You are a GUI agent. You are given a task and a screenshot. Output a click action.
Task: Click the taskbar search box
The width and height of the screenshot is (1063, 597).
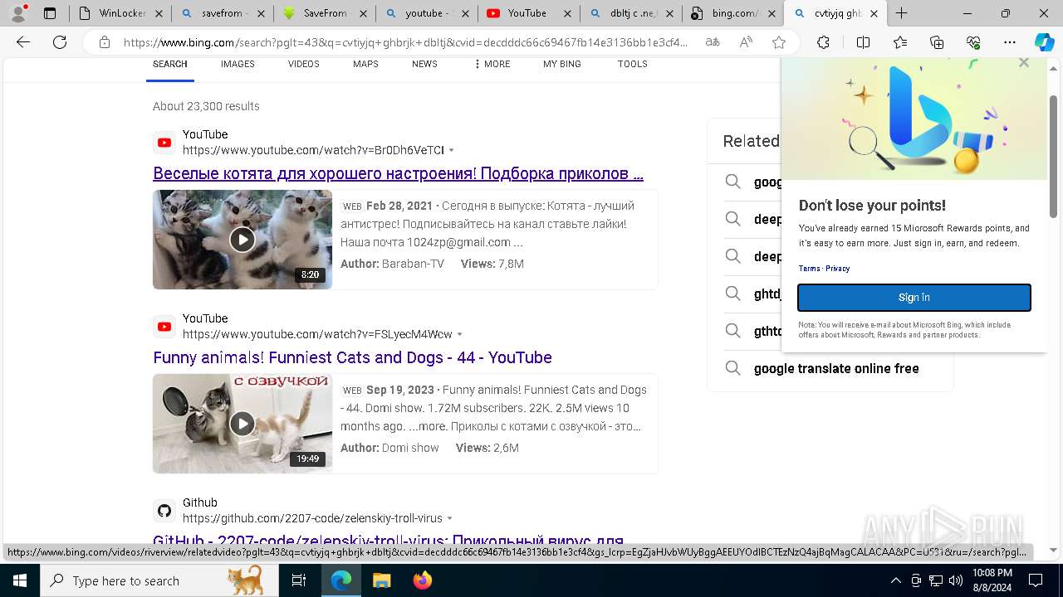coord(159,580)
